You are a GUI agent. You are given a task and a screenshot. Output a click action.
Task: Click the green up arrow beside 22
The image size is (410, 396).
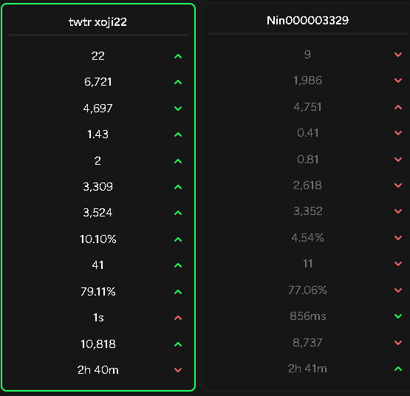(x=178, y=56)
